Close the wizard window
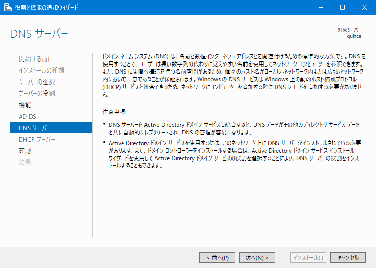Image resolution: width=376 pixels, height=268 pixels. click(365, 7)
